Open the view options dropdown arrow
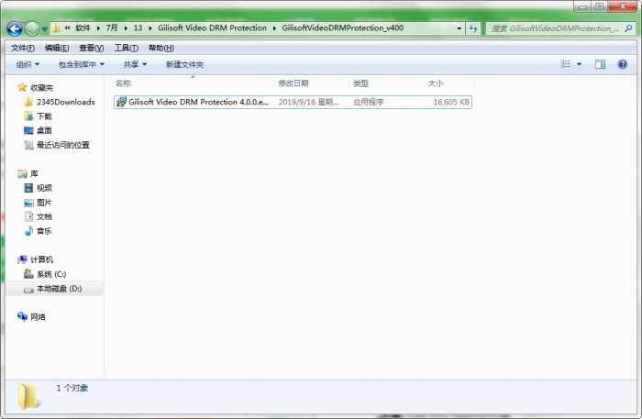Image resolution: width=642 pixels, height=419 pixels. [x=579, y=64]
